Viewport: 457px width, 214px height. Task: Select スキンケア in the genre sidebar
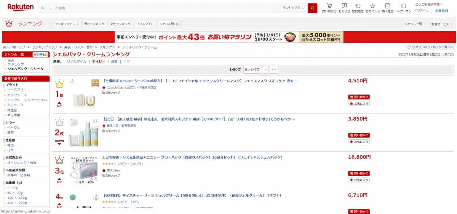point(16,65)
